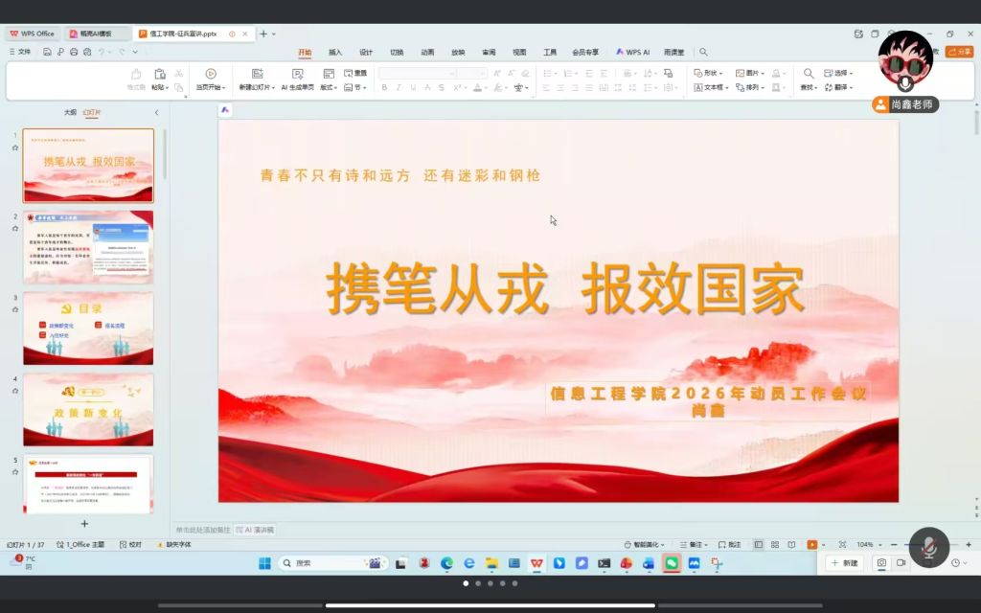Click the orange Share button

958,52
